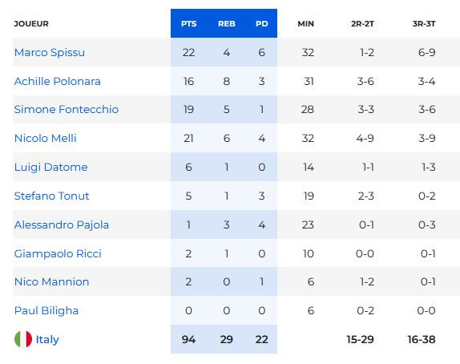Viewport: 460px width, 364px height.
Task: Open Giampaolo Ricci's player page
Action: coord(58,253)
